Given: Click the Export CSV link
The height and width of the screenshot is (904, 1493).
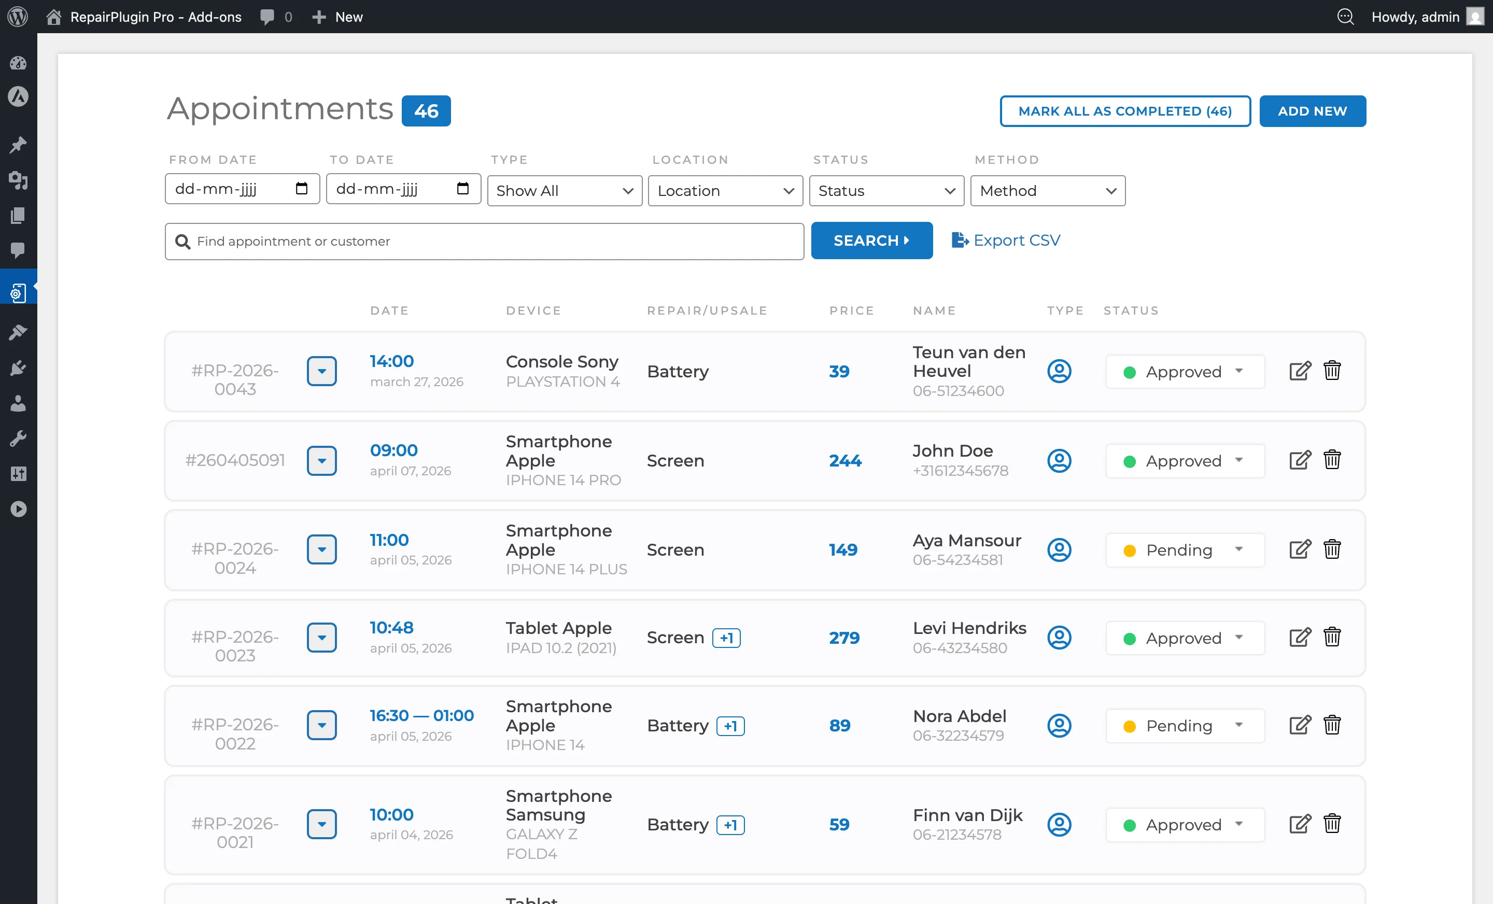Looking at the screenshot, I should [1006, 240].
